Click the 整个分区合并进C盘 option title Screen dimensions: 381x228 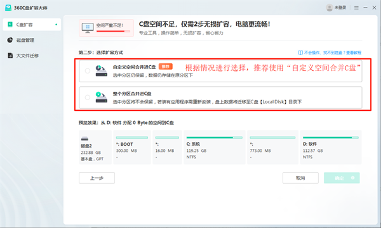132,94
